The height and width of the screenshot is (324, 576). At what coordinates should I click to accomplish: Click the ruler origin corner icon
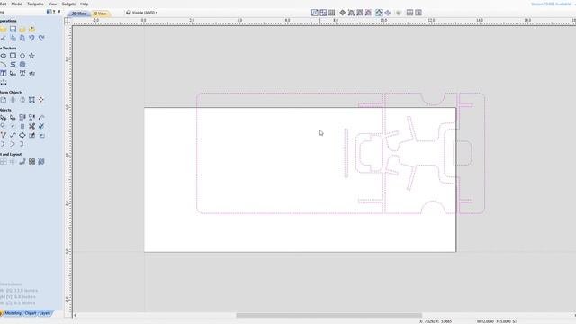[x=67, y=22]
